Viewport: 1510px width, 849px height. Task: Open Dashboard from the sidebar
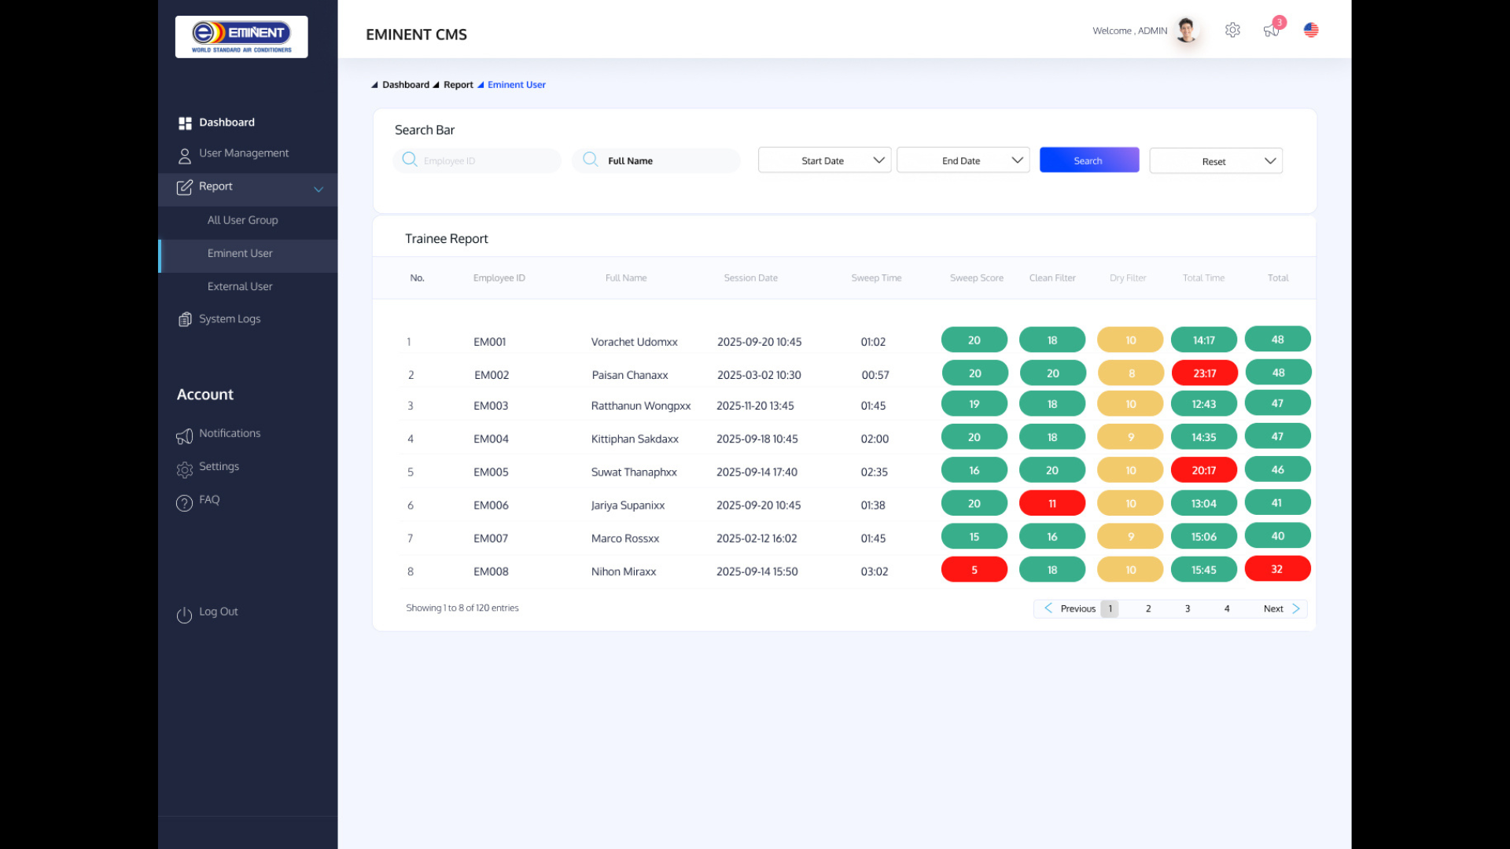click(226, 123)
